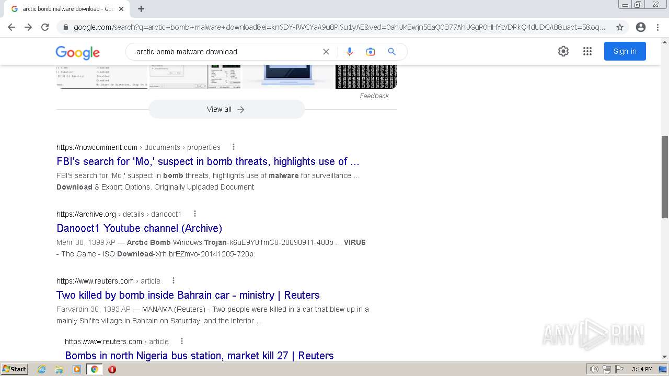Click the archive.org breadcrumb URL

[x=119, y=214]
